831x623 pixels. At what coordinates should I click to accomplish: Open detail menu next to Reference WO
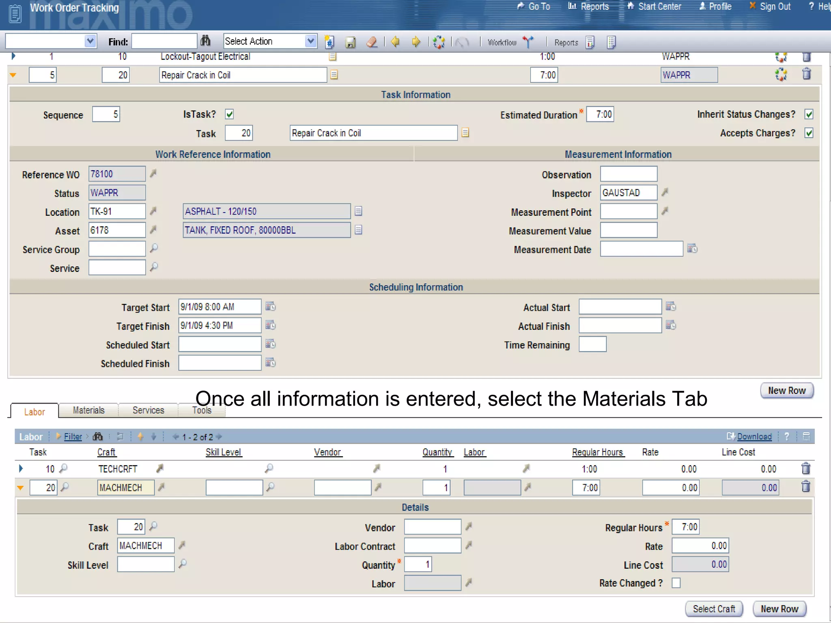point(153,174)
